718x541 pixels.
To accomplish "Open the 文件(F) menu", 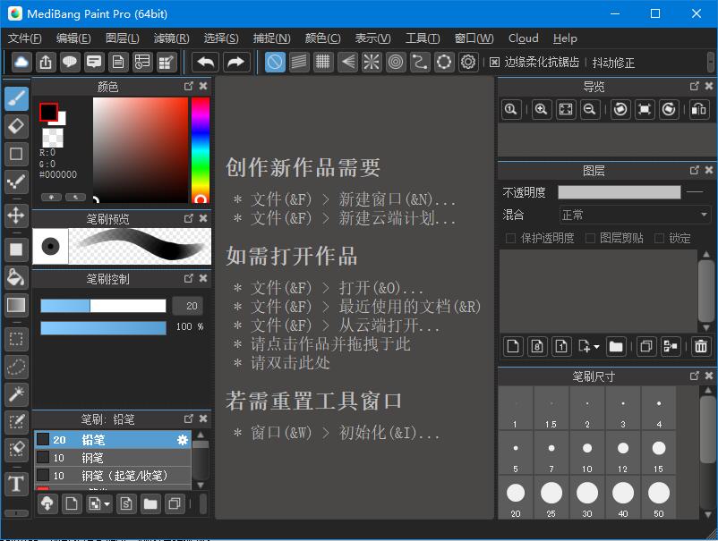I will (x=25, y=38).
